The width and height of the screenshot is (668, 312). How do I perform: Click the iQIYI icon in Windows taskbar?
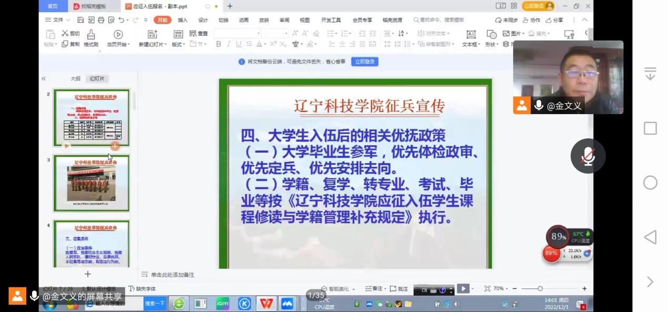coord(222,304)
